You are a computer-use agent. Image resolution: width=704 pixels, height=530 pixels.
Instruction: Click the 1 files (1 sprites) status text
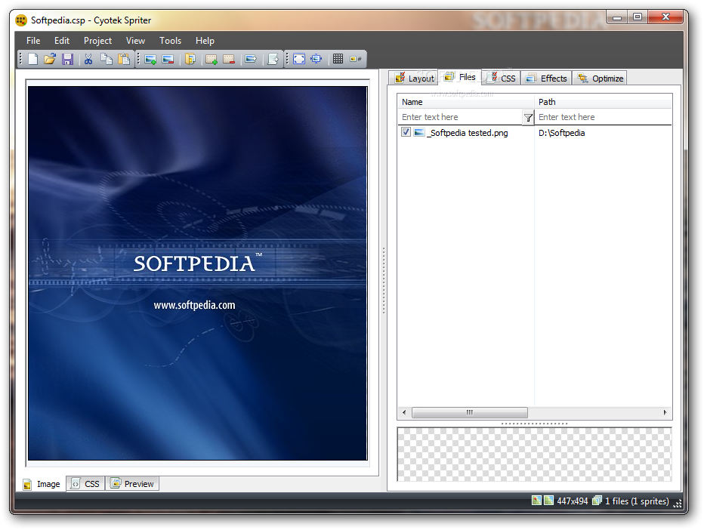(x=637, y=501)
